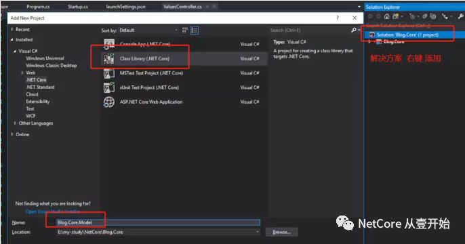Click Home icon in Solution Explorer toolbar

[386, 16]
